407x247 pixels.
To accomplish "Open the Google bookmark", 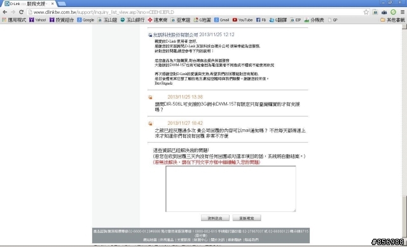I will pos(86,20).
